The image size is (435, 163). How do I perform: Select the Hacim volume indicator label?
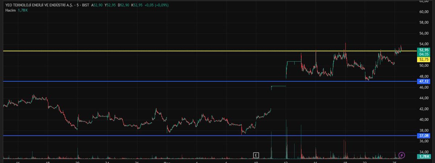[10, 10]
